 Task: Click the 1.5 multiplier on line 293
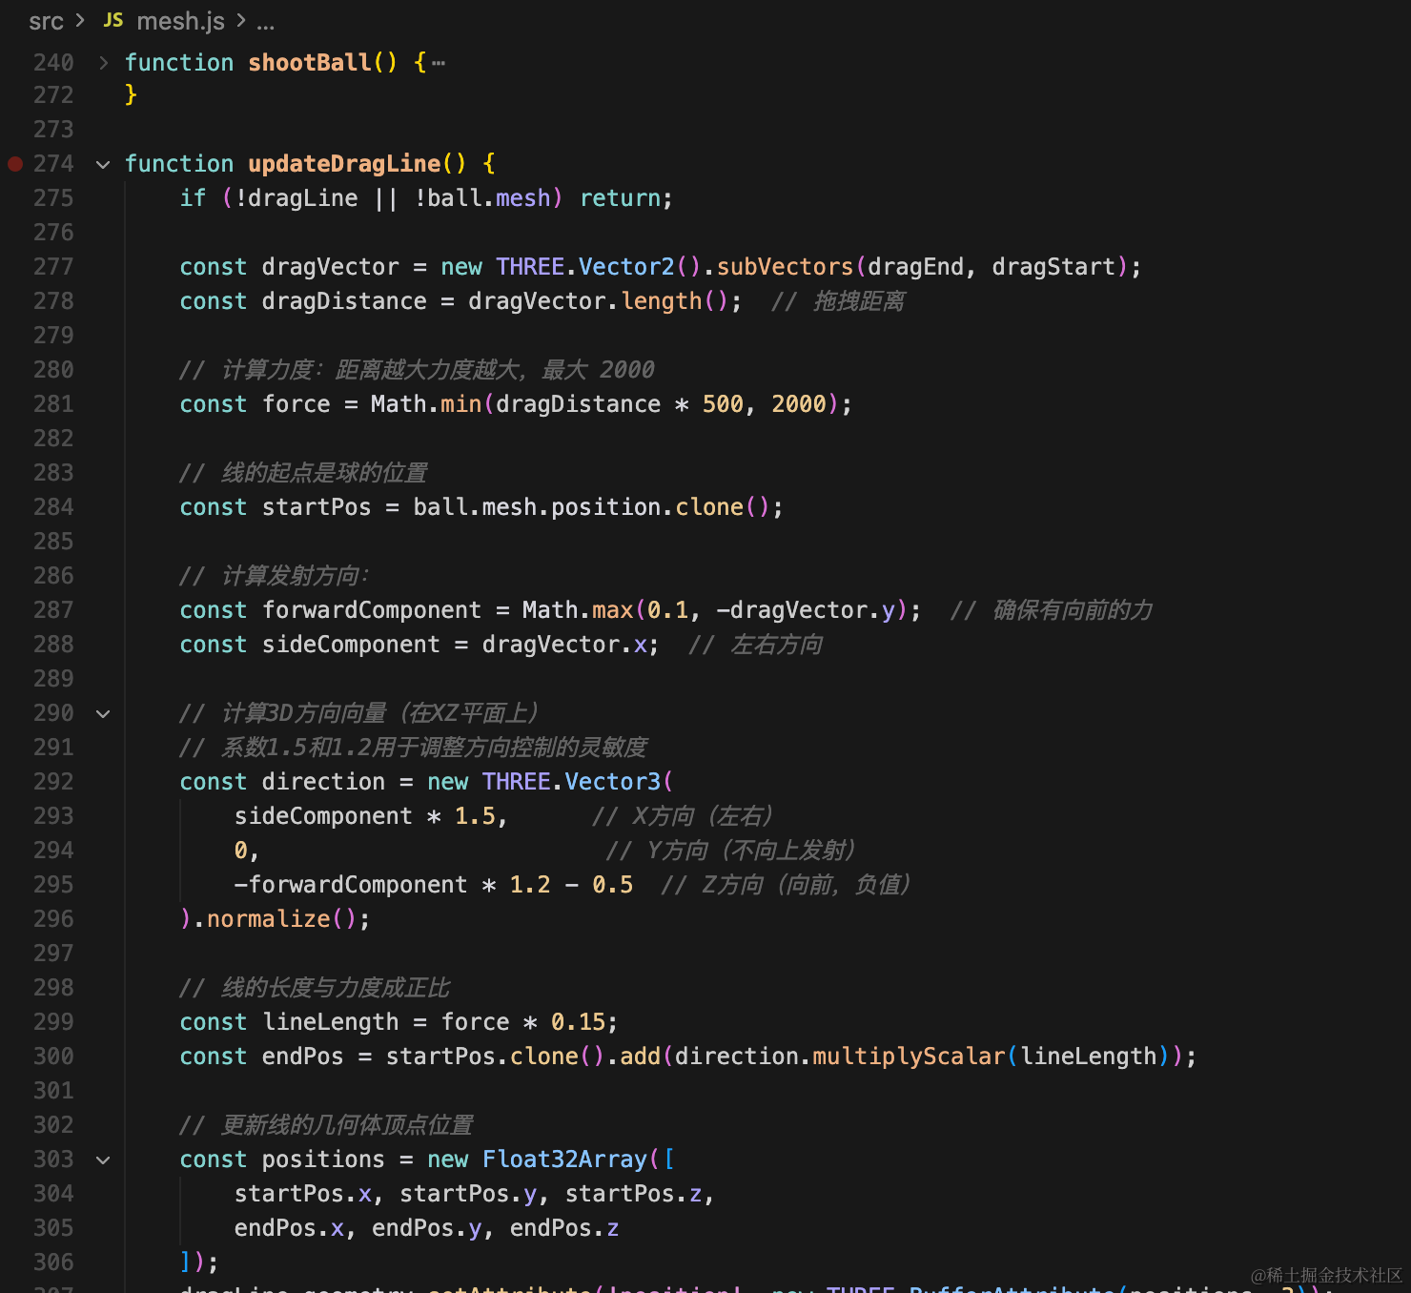coord(475,816)
